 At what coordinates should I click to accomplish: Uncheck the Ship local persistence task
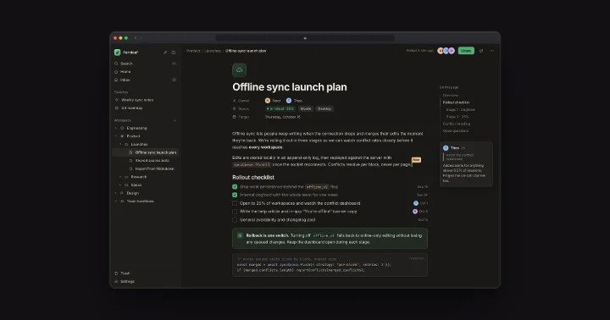(x=235, y=187)
